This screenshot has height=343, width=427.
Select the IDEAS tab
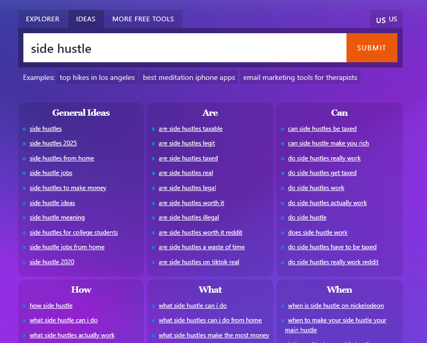click(x=86, y=19)
